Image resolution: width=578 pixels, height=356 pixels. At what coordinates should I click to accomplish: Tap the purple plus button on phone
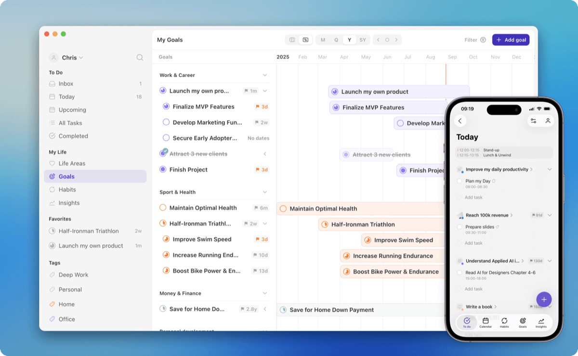click(x=544, y=299)
